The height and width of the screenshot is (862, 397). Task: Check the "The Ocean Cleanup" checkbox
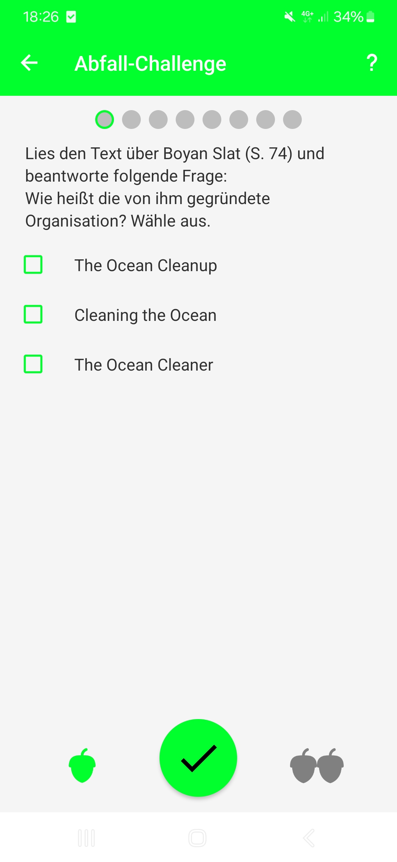point(33,265)
